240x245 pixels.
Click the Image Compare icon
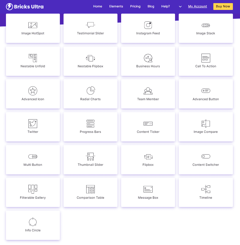point(206,123)
